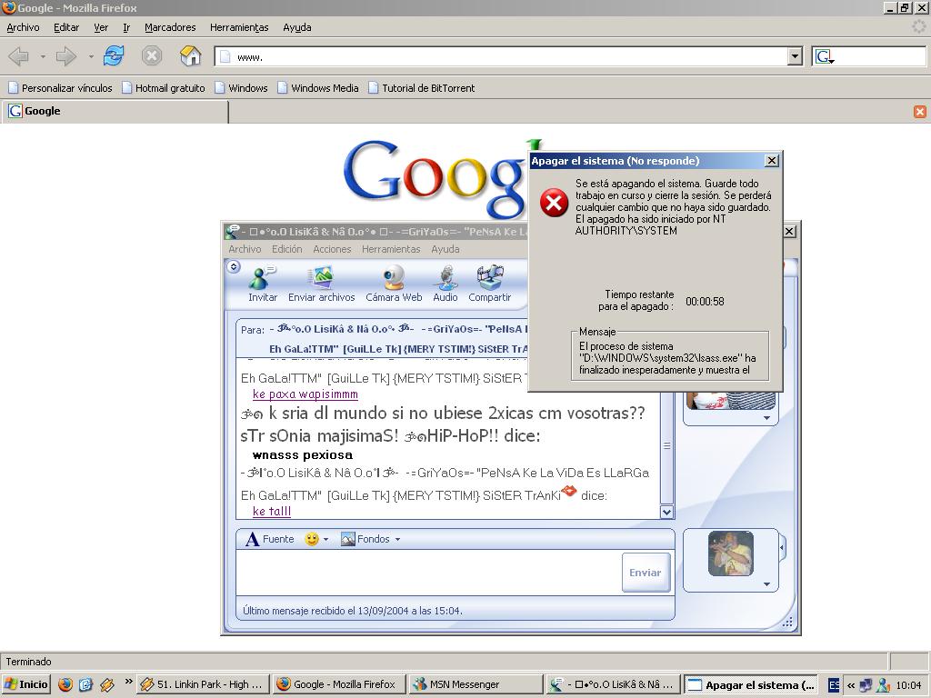Open the Personalizar vínculos bookmark

60,88
